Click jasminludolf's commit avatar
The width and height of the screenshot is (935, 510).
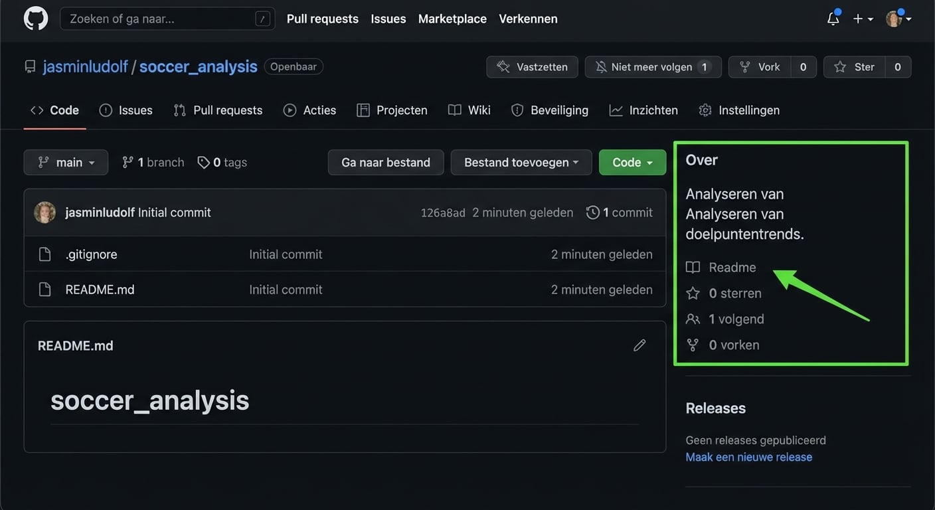pos(45,212)
